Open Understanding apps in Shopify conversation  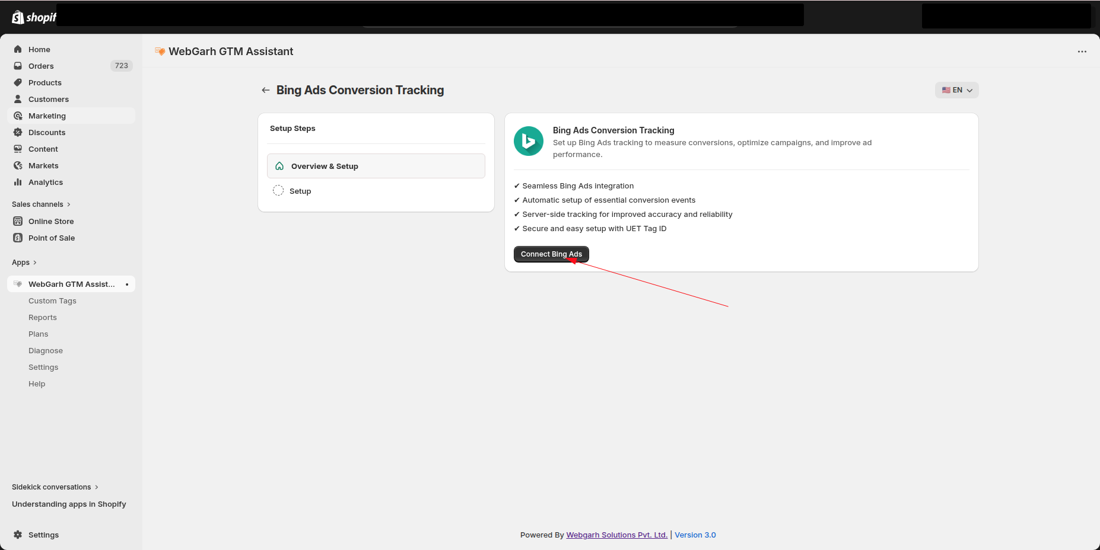coord(69,504)
